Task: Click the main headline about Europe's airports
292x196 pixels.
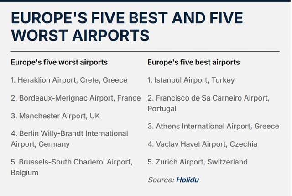Action: point(127,26)
